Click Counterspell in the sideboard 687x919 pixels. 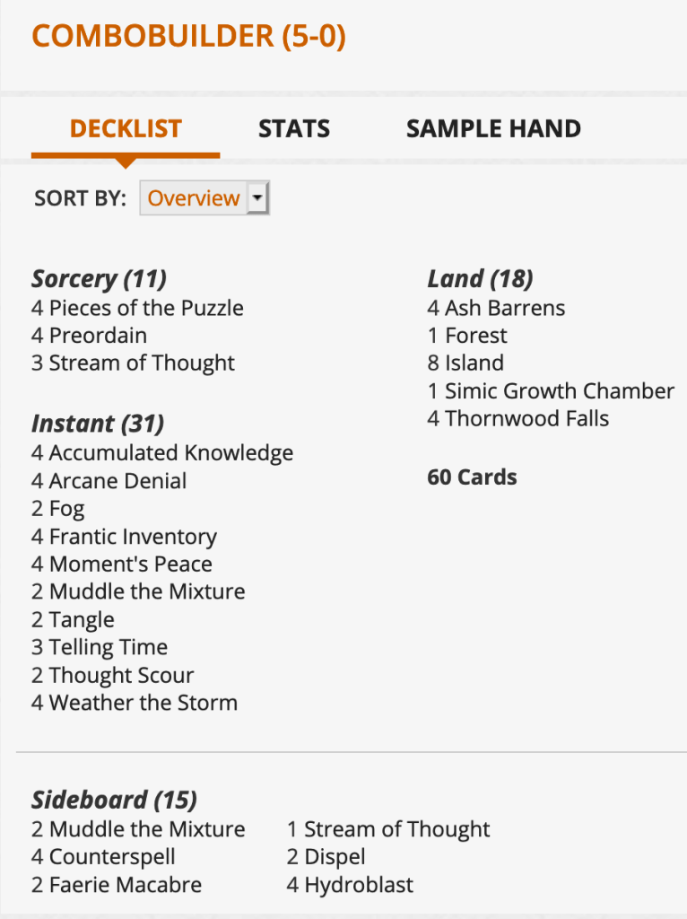pos(112,857)
